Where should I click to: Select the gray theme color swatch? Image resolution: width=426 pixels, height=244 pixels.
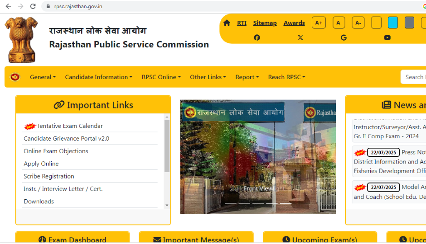click(409, 23)
